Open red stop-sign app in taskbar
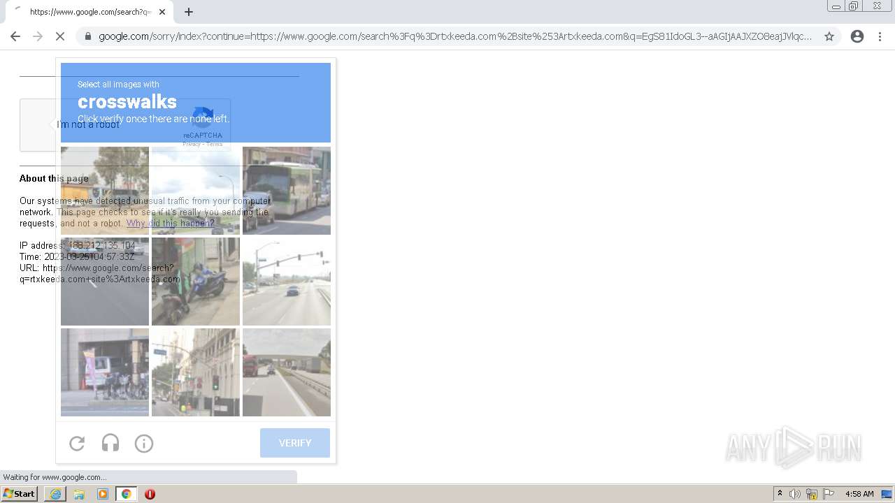The width and height of the screenshot is (895, 503). (x=150, y=494)
